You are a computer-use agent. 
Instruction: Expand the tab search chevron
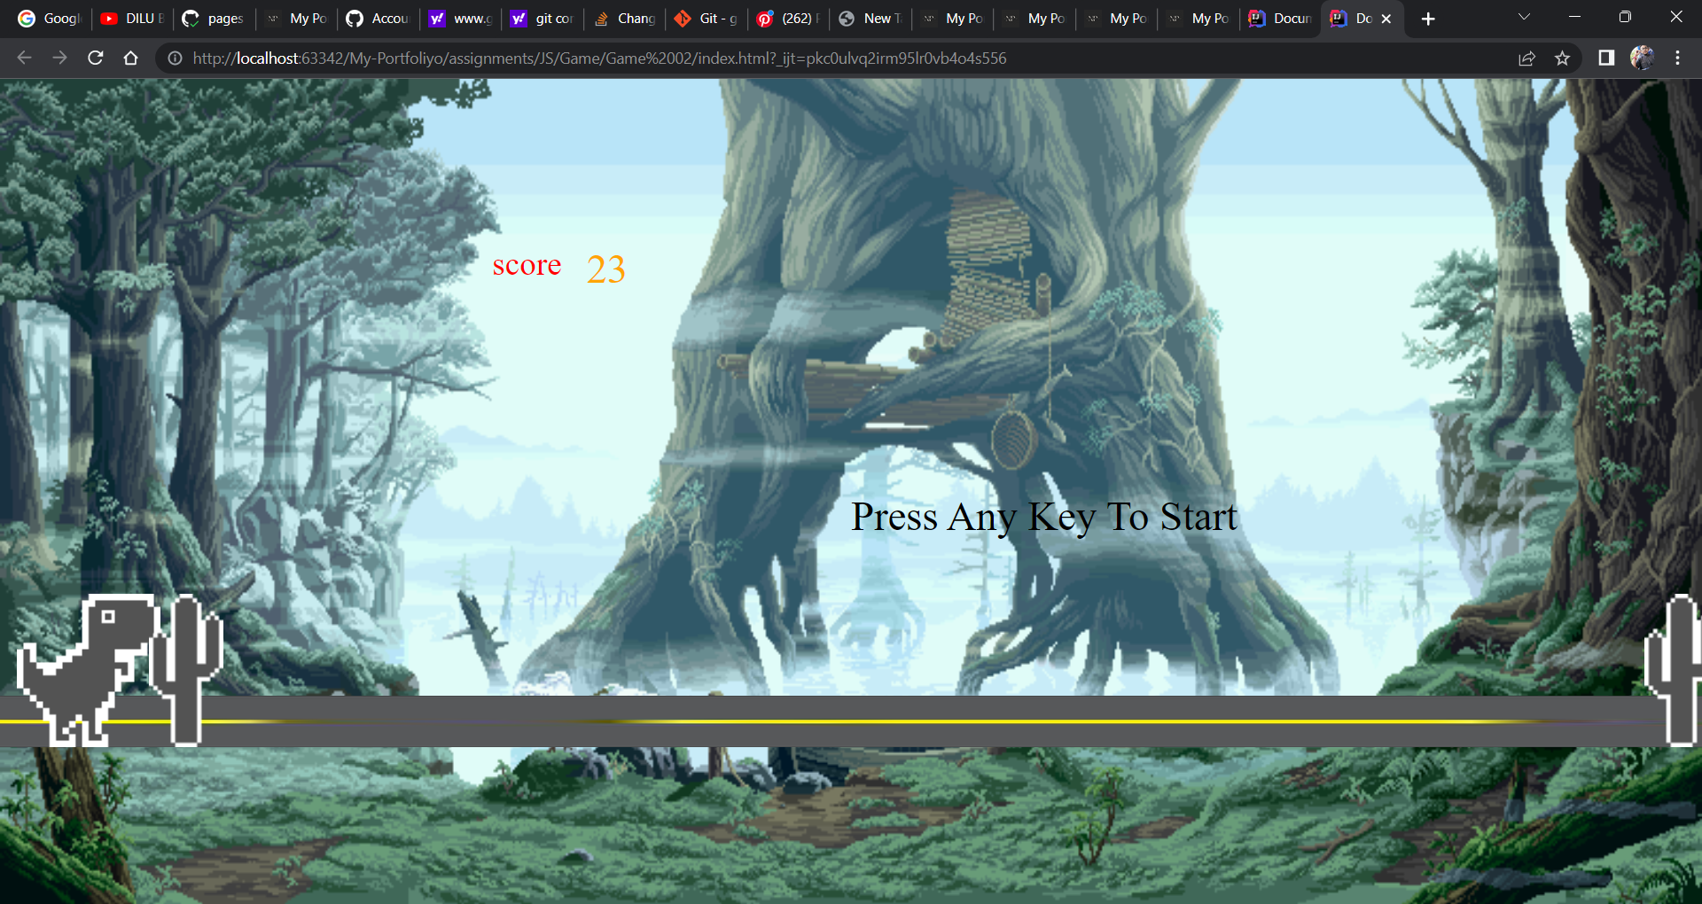[x=1524, y=17]
